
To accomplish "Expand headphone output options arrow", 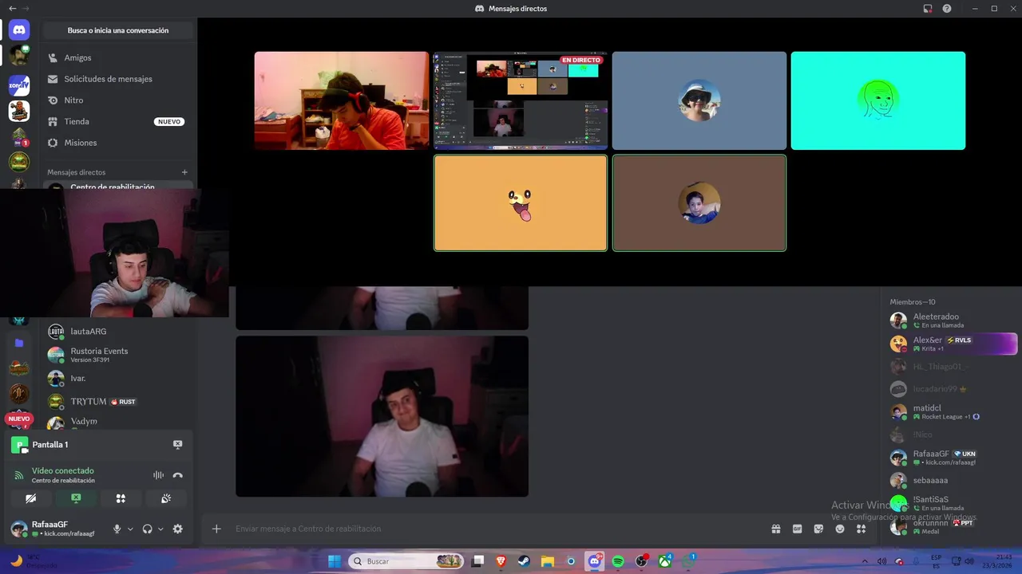I will pyautogui.click(x=160, y=529).
